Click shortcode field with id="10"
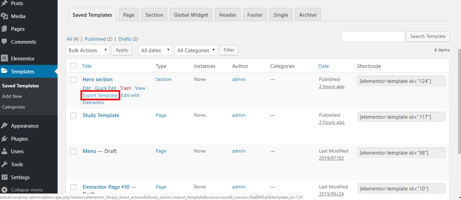Screen dimensions: 461x200 click(x=401, y=188)
